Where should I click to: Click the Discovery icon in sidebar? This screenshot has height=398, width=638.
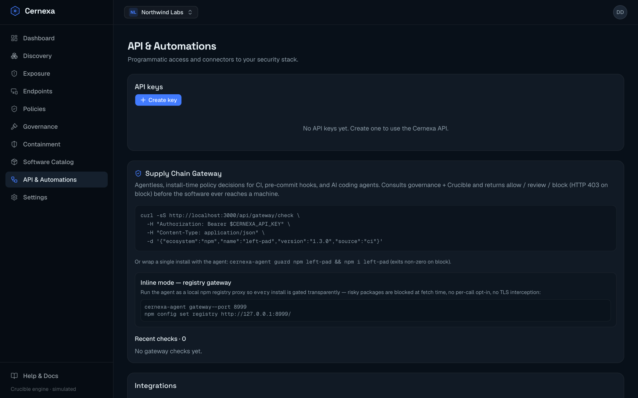pos(14,56)
